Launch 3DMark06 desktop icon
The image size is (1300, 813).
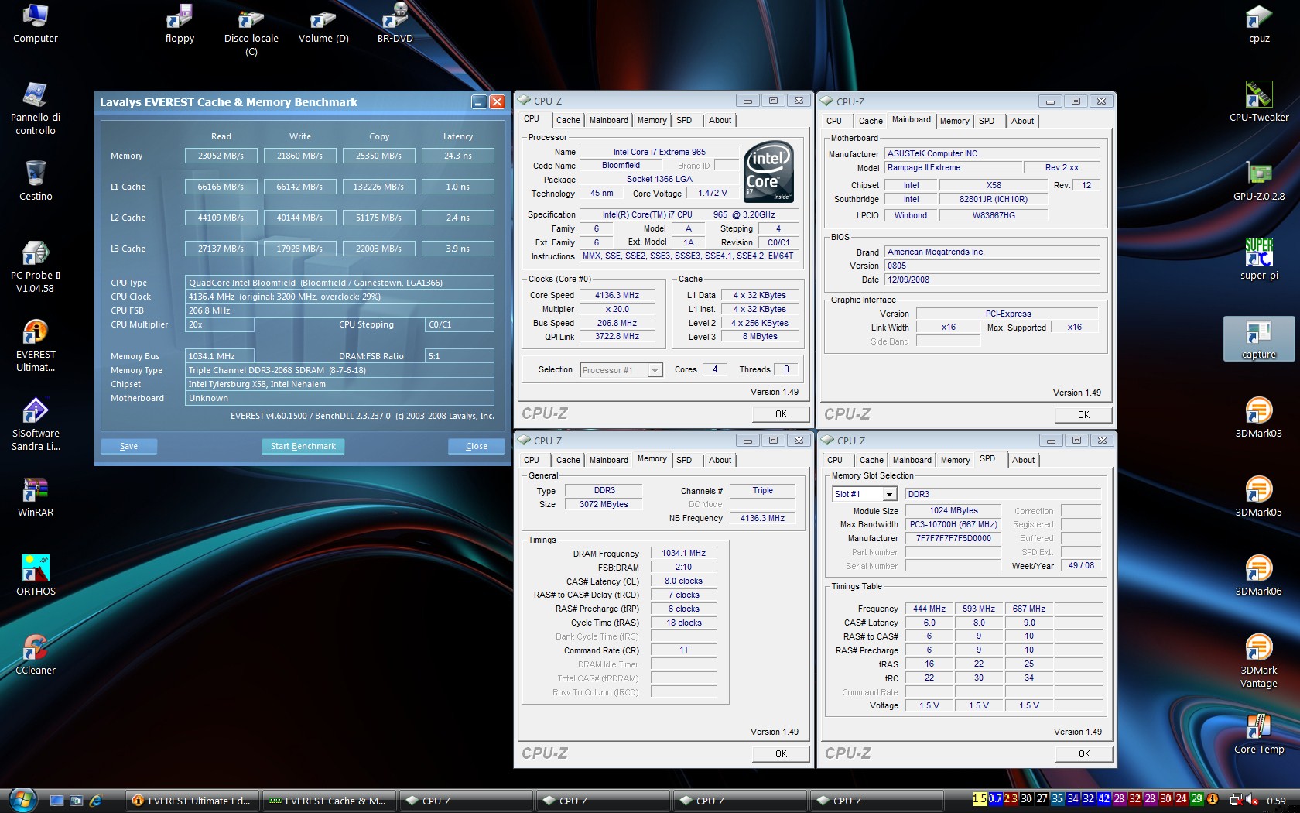click(x=1259, y=575)
